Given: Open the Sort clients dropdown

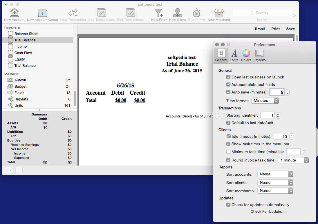Looking at the screenshot, I should 275,183.
